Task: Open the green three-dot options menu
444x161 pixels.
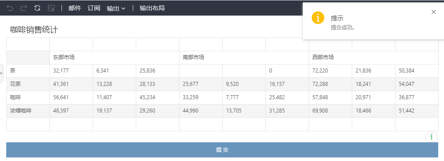Action: (432, 137)
